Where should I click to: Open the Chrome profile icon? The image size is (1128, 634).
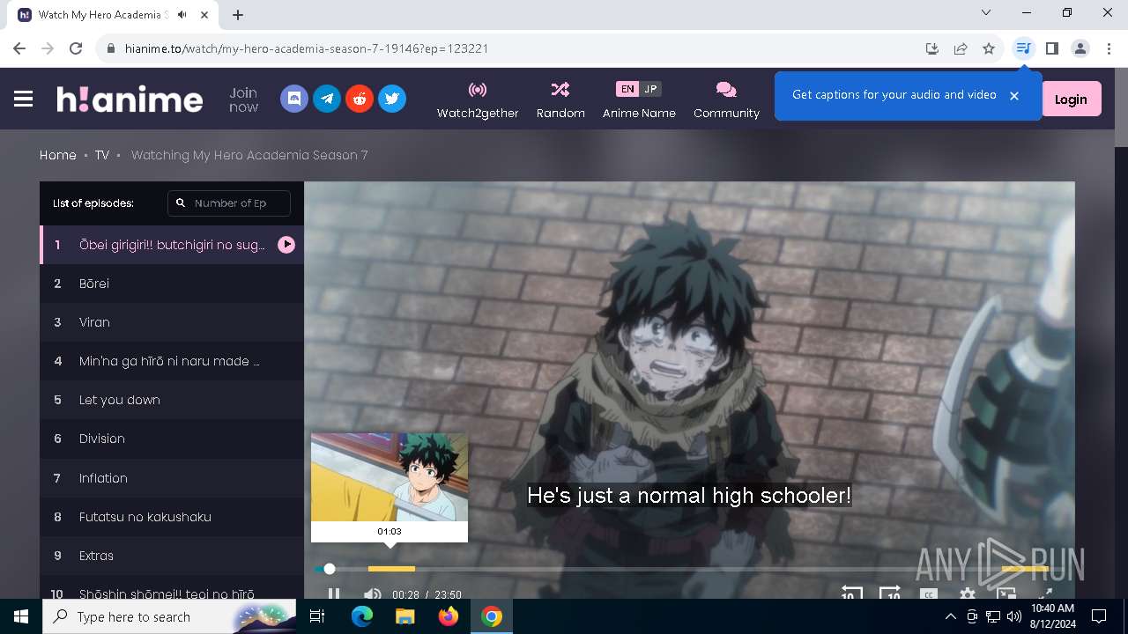point(1080,48)
